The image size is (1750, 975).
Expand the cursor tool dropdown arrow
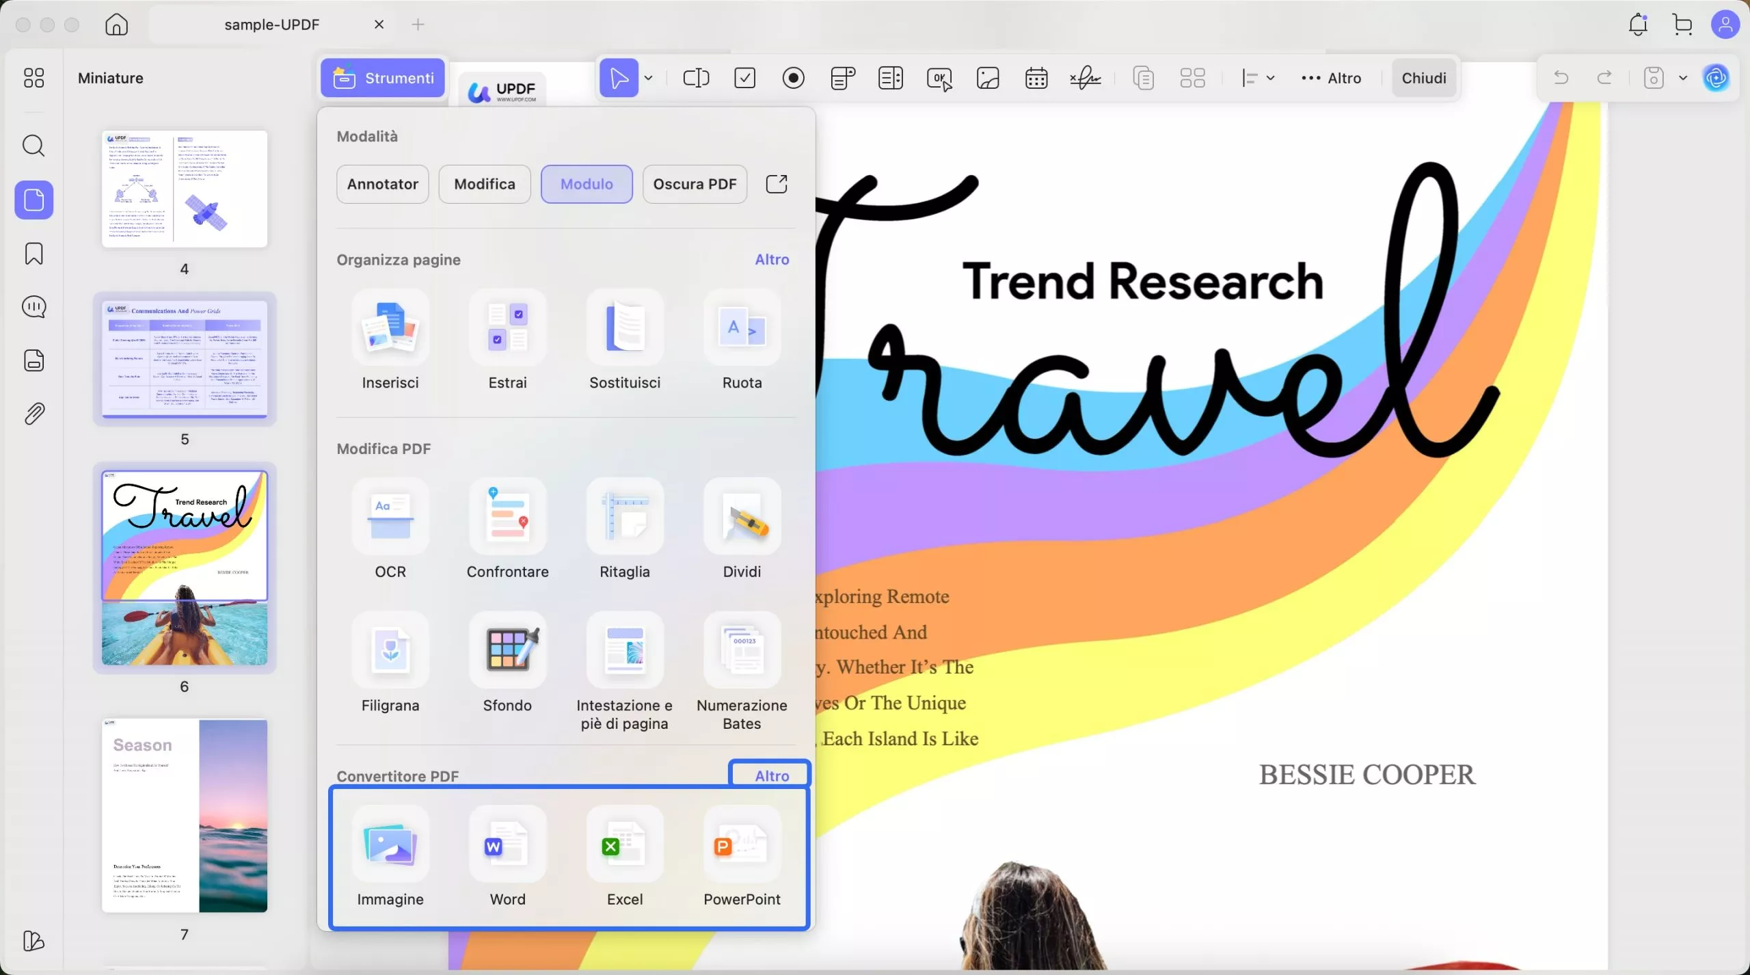tap(649, 78)
